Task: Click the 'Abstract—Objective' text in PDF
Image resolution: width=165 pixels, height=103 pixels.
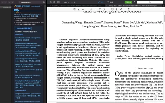Action: tap(68, 40)
